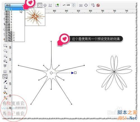Click the Clear Distortion icon
The height and width of the screenshot is (122, 140).
[x=98, y=5]
